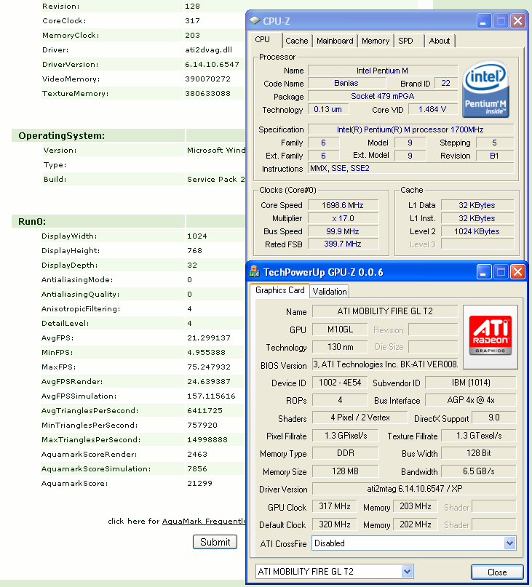Screen dimensions: 532x587
Task: Click the Rated FSB value 399.7 MHz
Action: pyautogui.click(x=343, y=244)
